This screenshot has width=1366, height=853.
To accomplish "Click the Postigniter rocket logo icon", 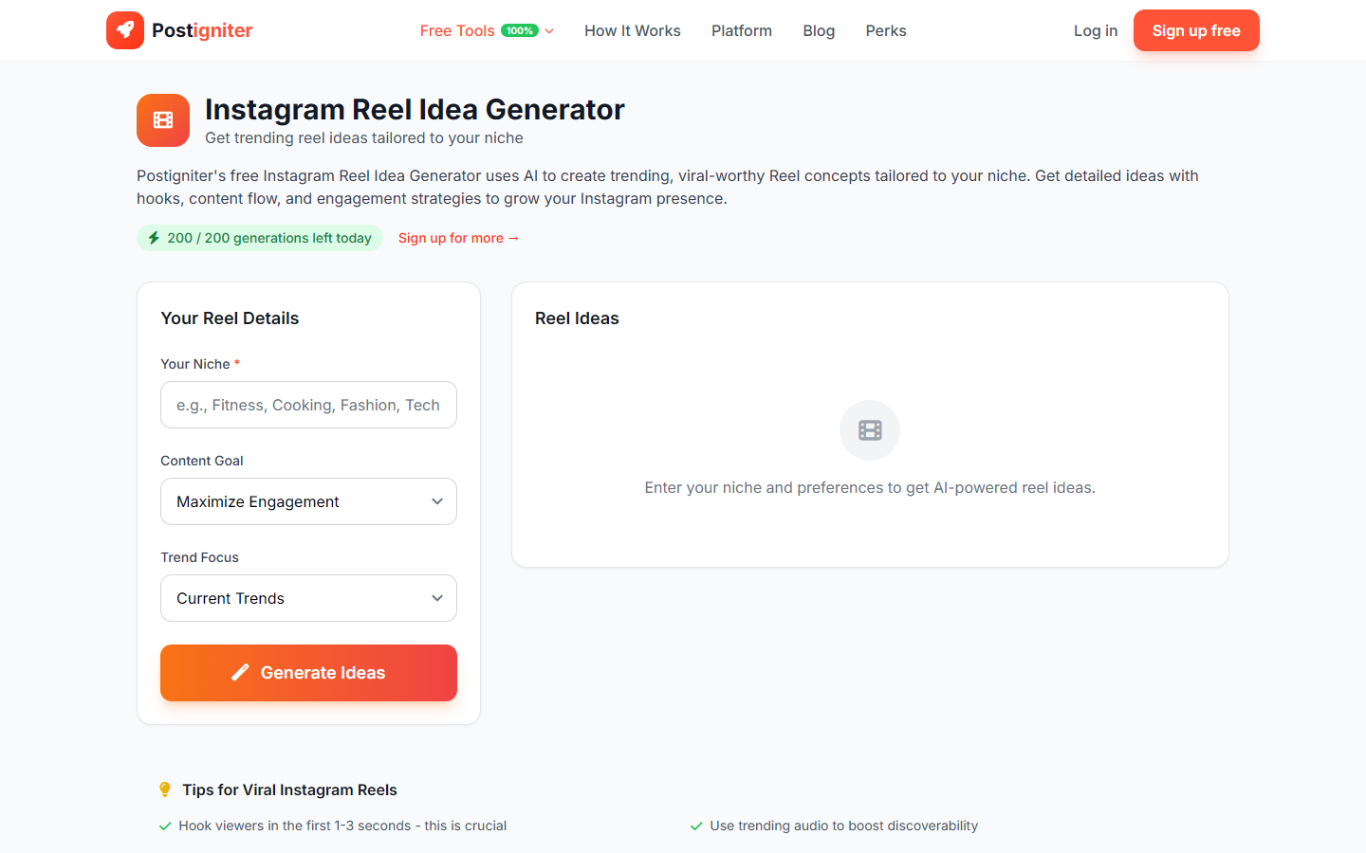I will click(124, 29).
